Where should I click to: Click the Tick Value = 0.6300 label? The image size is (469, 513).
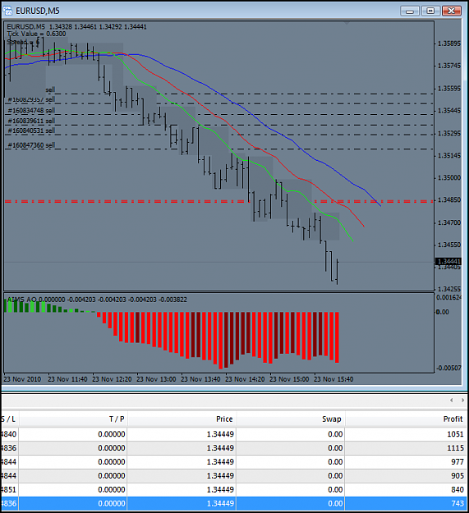pyautogui.click(x=36, y=34)
